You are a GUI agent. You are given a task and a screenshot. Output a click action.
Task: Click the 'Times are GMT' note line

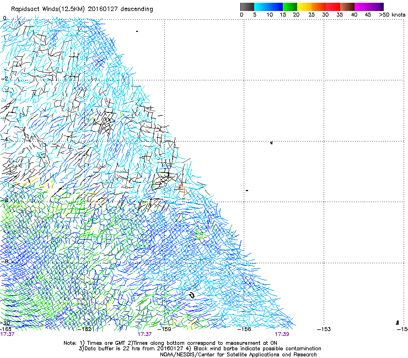170,343
